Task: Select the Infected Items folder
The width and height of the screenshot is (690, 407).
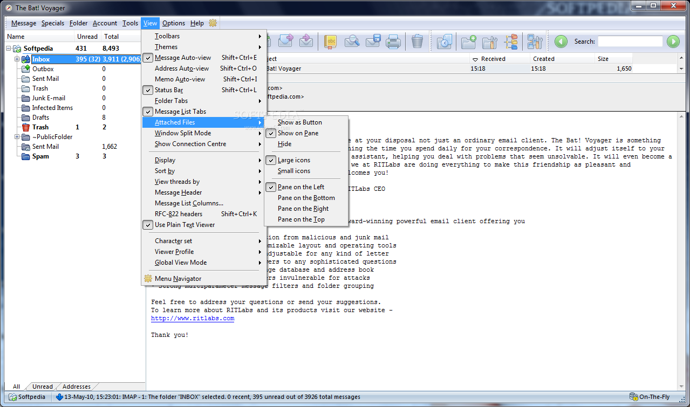Action: [x=52, y=108]
